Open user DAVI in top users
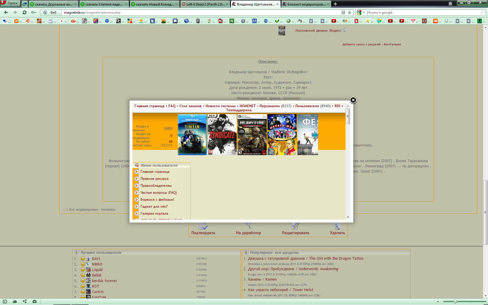Image resolution: width=488 pixels, height=305 pixels. [96, 259]
